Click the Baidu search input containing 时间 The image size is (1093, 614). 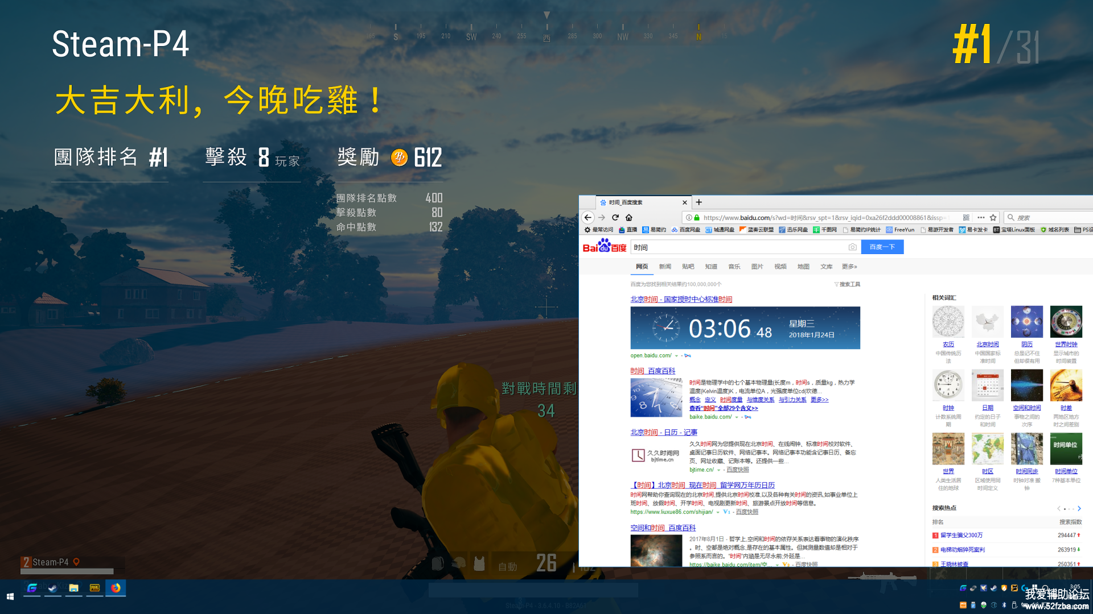(x=739, y=247)
